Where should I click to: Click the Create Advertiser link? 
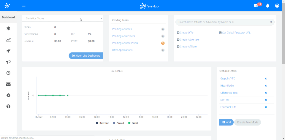click(x=188, y=39)
